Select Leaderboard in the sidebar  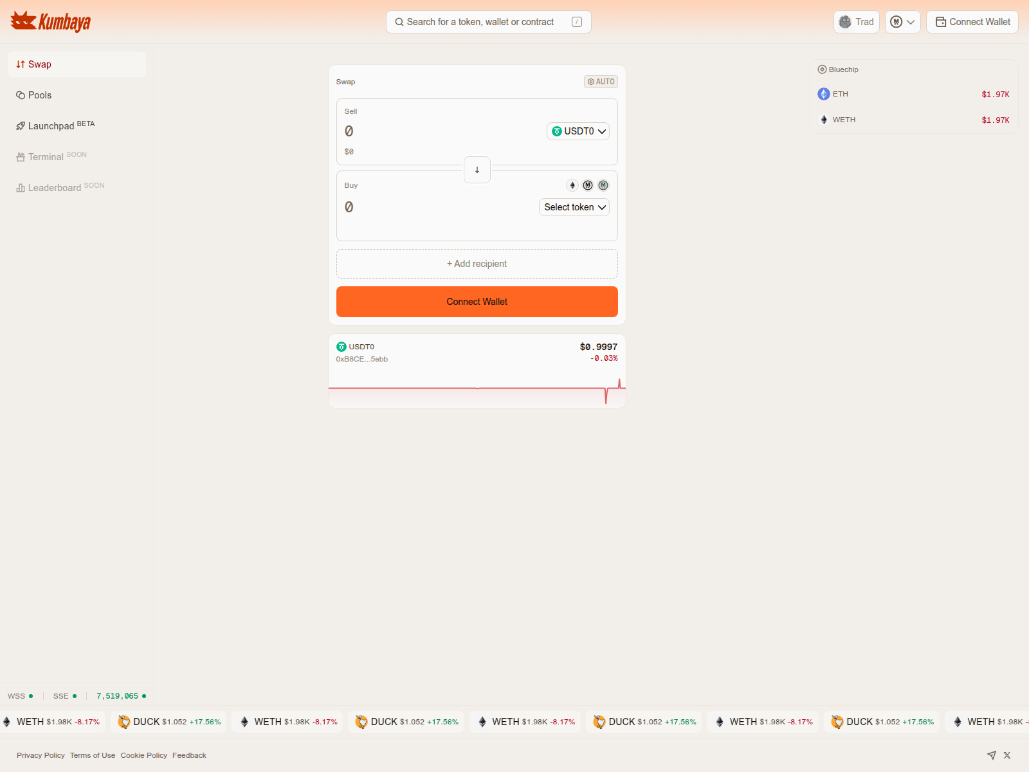(77, 188)
